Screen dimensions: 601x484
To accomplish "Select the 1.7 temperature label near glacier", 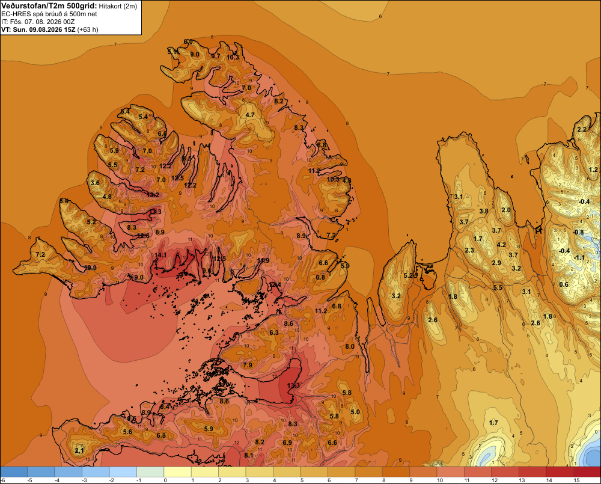I will (x=493, y=423).
